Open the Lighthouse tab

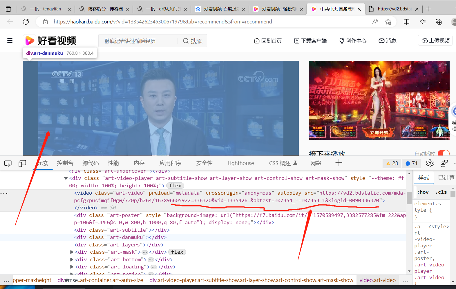[x=241, y=163]
